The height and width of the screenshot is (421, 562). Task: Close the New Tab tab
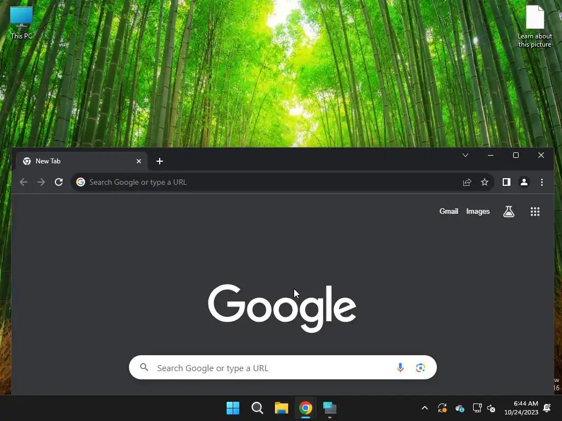coord(139,161)
